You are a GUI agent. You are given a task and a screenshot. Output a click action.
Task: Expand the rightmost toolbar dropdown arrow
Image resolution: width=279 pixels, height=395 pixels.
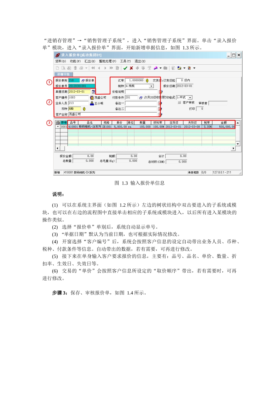pyautogui.click(x=194, y=68)
